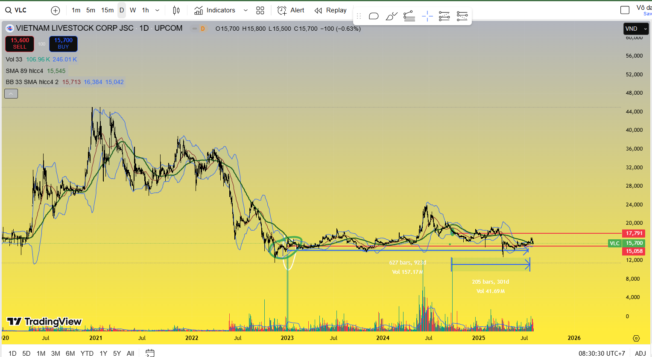Start Bar Replay mode

pos(331,10)
